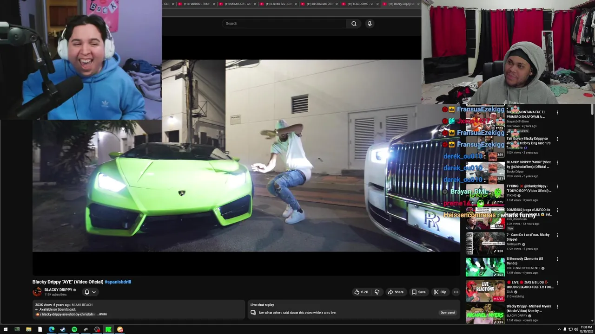Open Steam from the taskbar

click(x=63, y=329)
